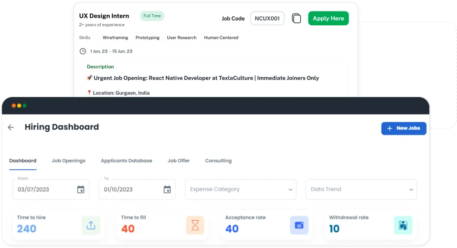This screenshot has width=457, height=248.
Task: Click the Apply Here button
Action: (x=328, y=18)
